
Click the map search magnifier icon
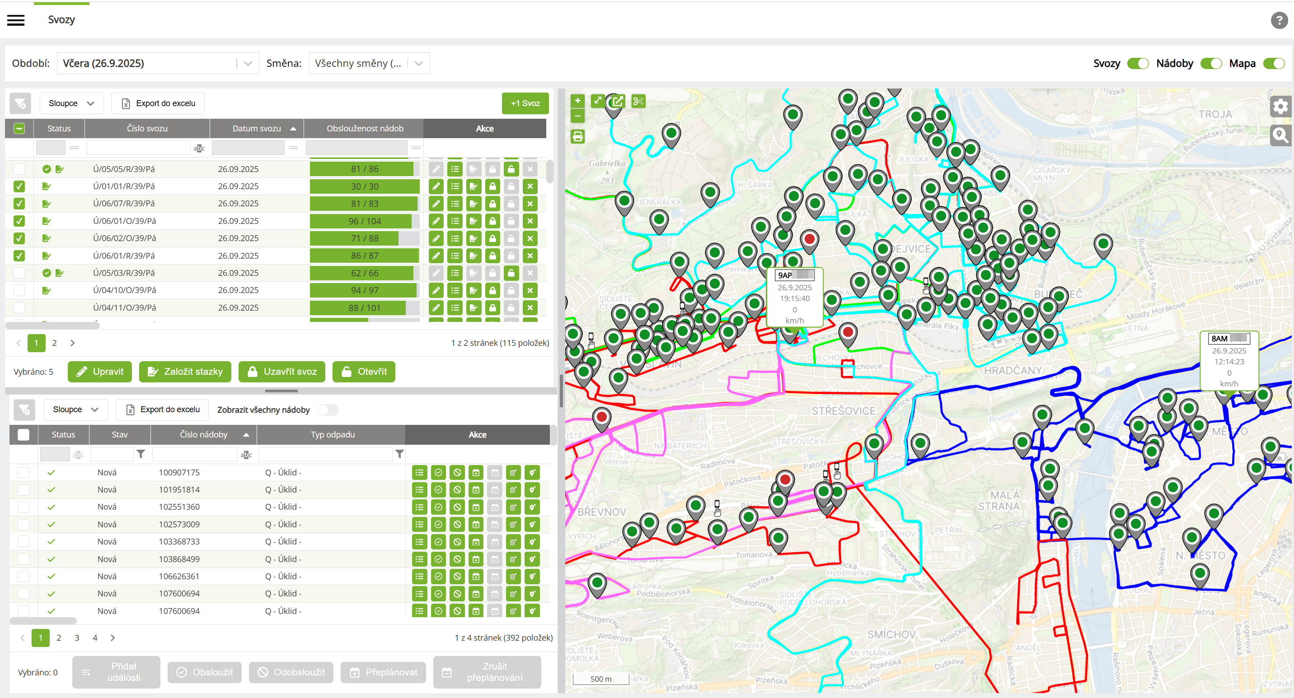1280,135
